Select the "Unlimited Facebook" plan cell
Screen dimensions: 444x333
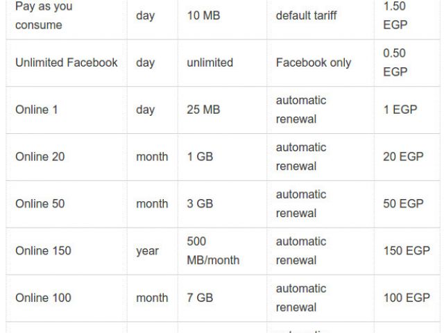[67, 62]
